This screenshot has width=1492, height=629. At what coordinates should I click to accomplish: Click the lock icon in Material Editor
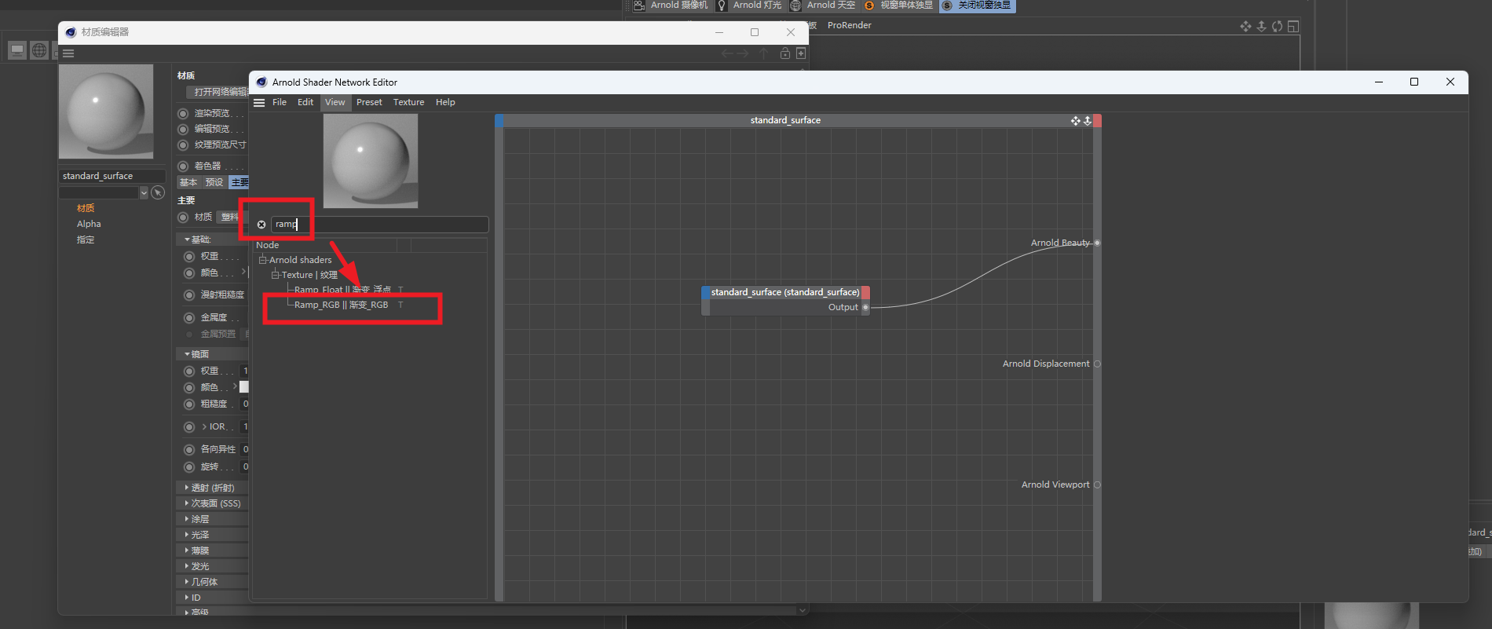click(x=784, y=53)
